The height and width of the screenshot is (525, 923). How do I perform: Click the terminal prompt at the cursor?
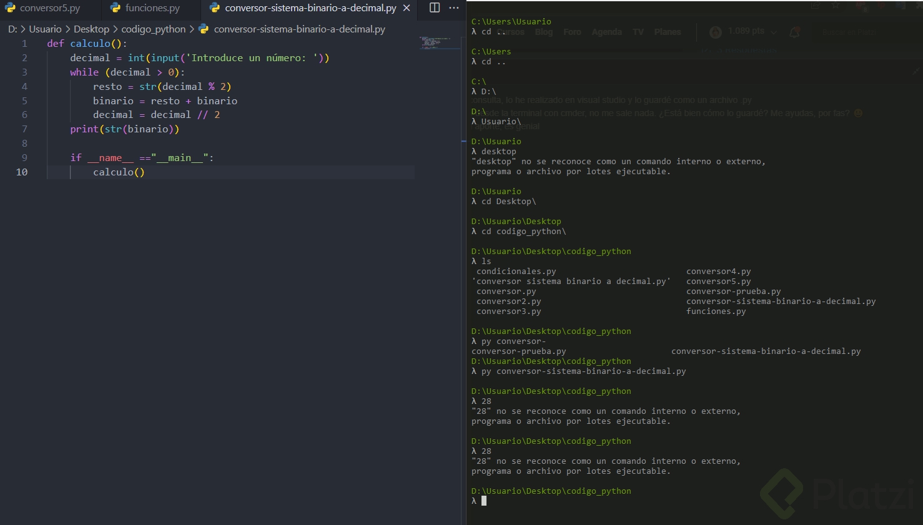(483, 501)
